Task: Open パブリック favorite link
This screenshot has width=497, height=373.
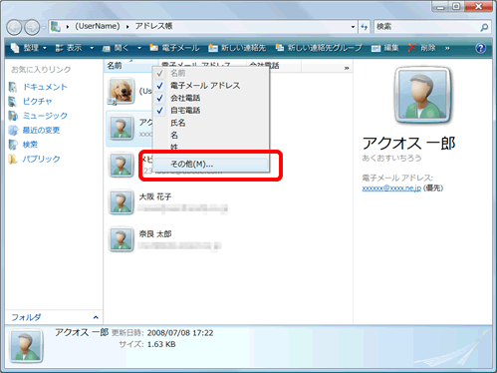Action: 41,159
